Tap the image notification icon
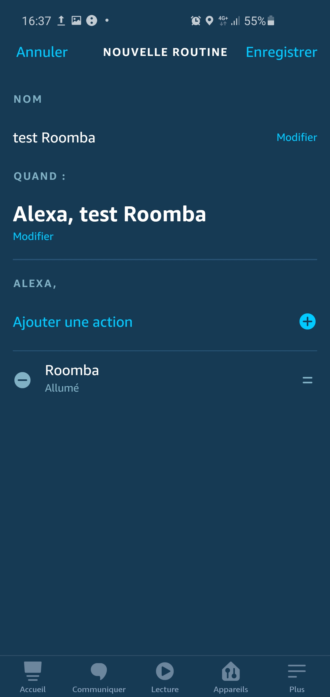 point(76,20)
